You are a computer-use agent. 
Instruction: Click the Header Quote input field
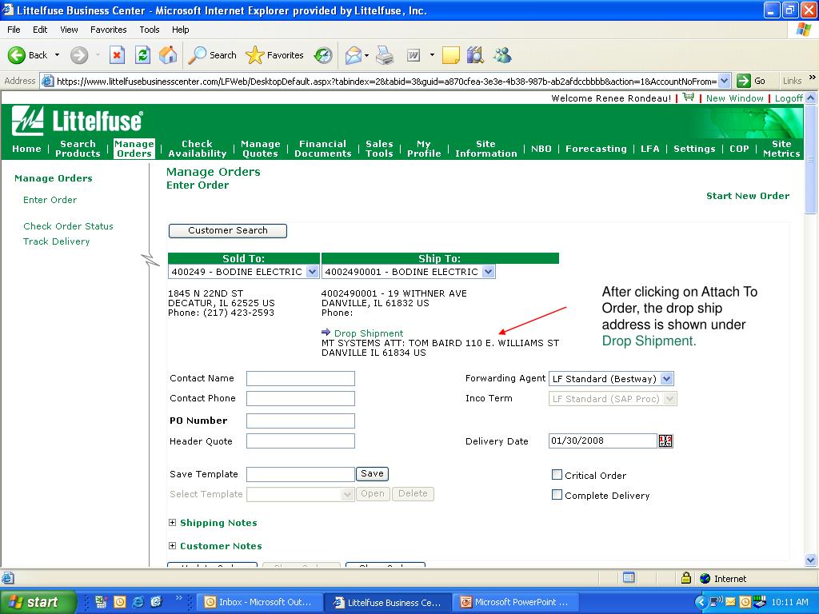click(301, 441)
